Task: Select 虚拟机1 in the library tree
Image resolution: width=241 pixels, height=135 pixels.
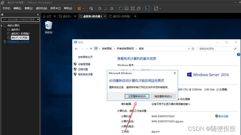Action: [16, 30]
